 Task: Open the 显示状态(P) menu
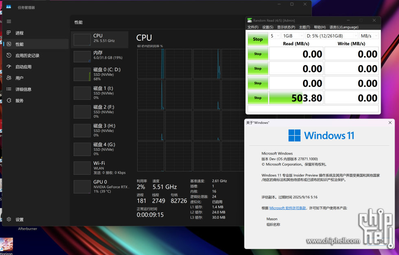286,27
